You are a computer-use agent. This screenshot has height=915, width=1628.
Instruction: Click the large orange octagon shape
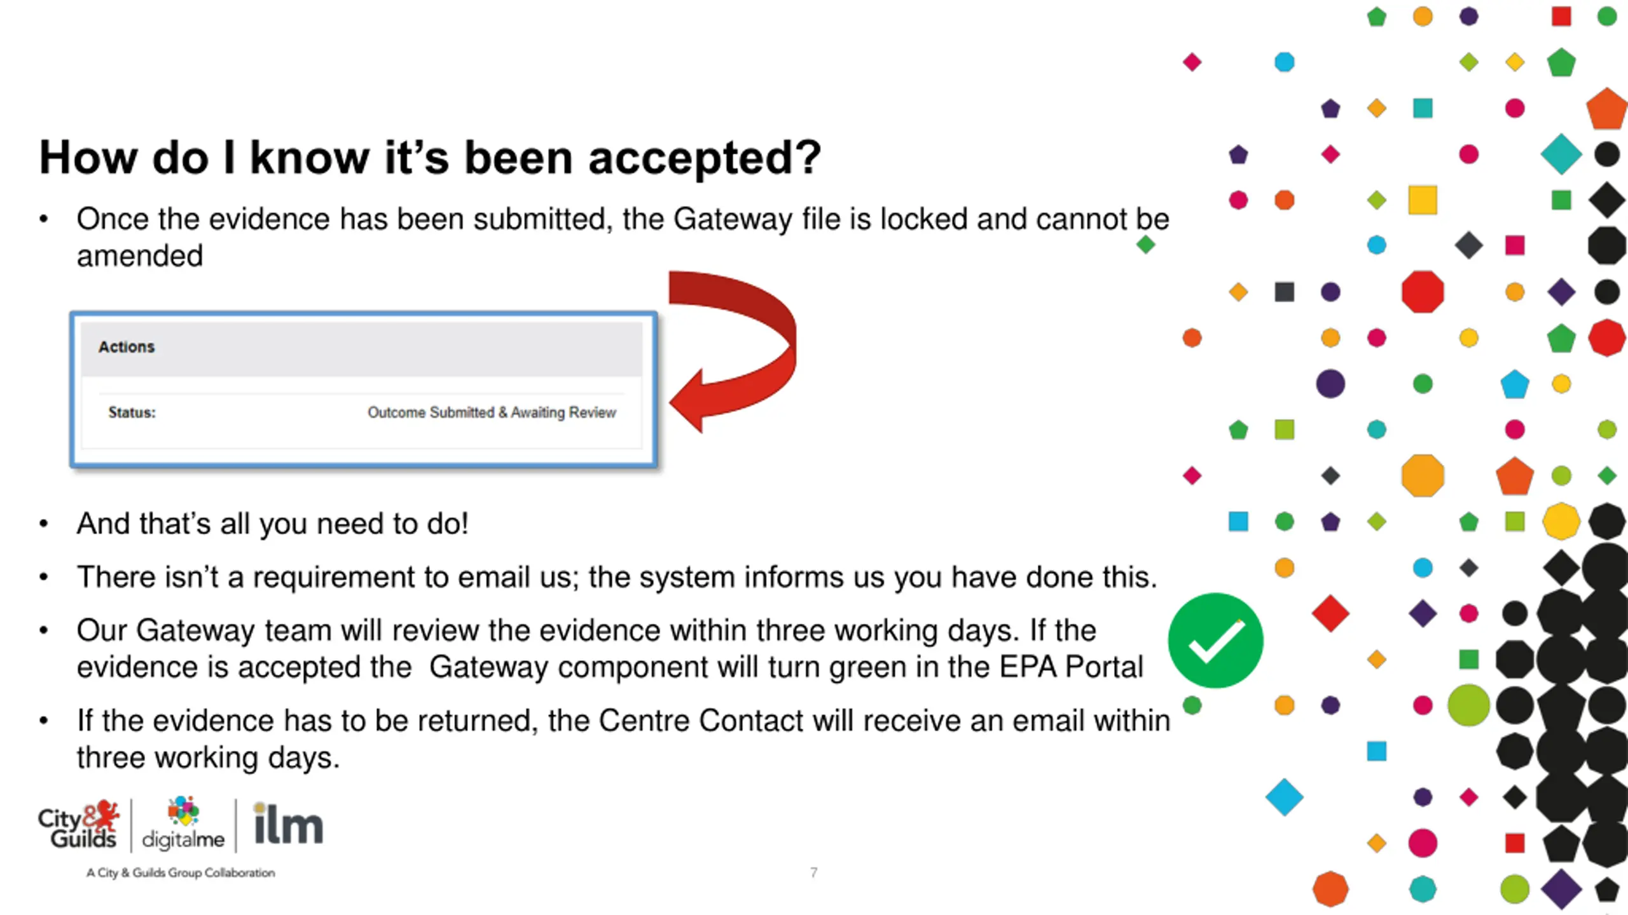(1423, 475)
